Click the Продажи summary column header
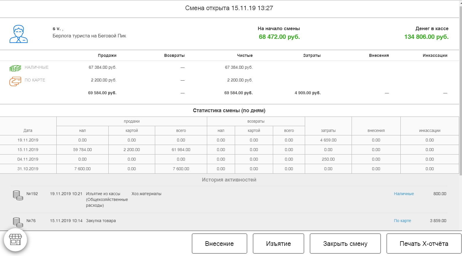 click(x=107, y=55)
